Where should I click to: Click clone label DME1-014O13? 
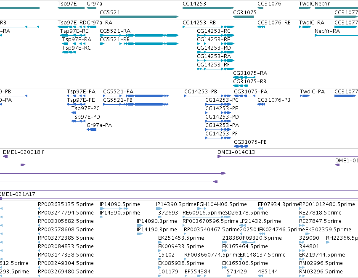236,152
